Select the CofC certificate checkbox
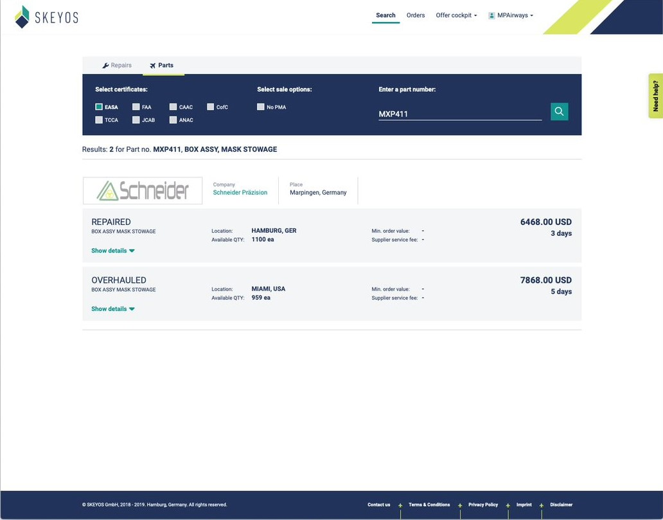This screenshot has width=663, height=520. point(211,107)
